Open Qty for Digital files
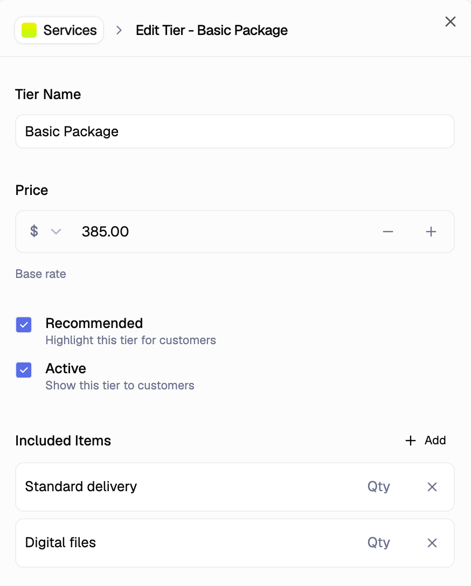This screenshot has height=586, width=471. (x=379, y=543)
